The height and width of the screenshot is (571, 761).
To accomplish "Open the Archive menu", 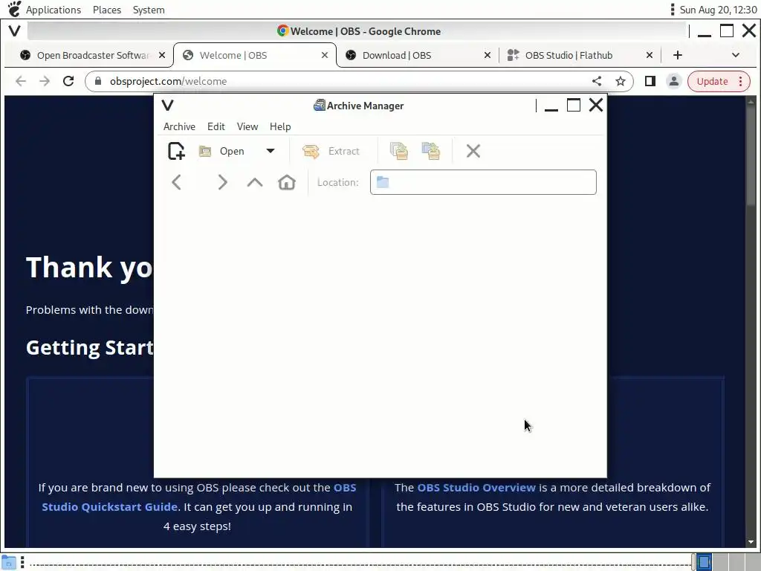I will point(180,126).
